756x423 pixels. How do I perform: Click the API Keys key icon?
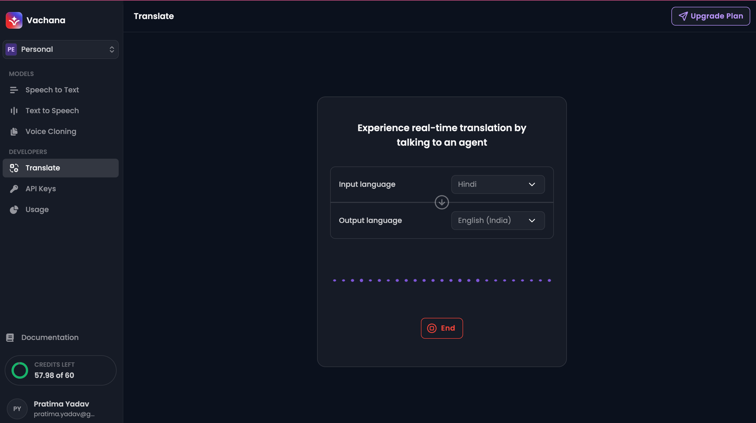14,189
